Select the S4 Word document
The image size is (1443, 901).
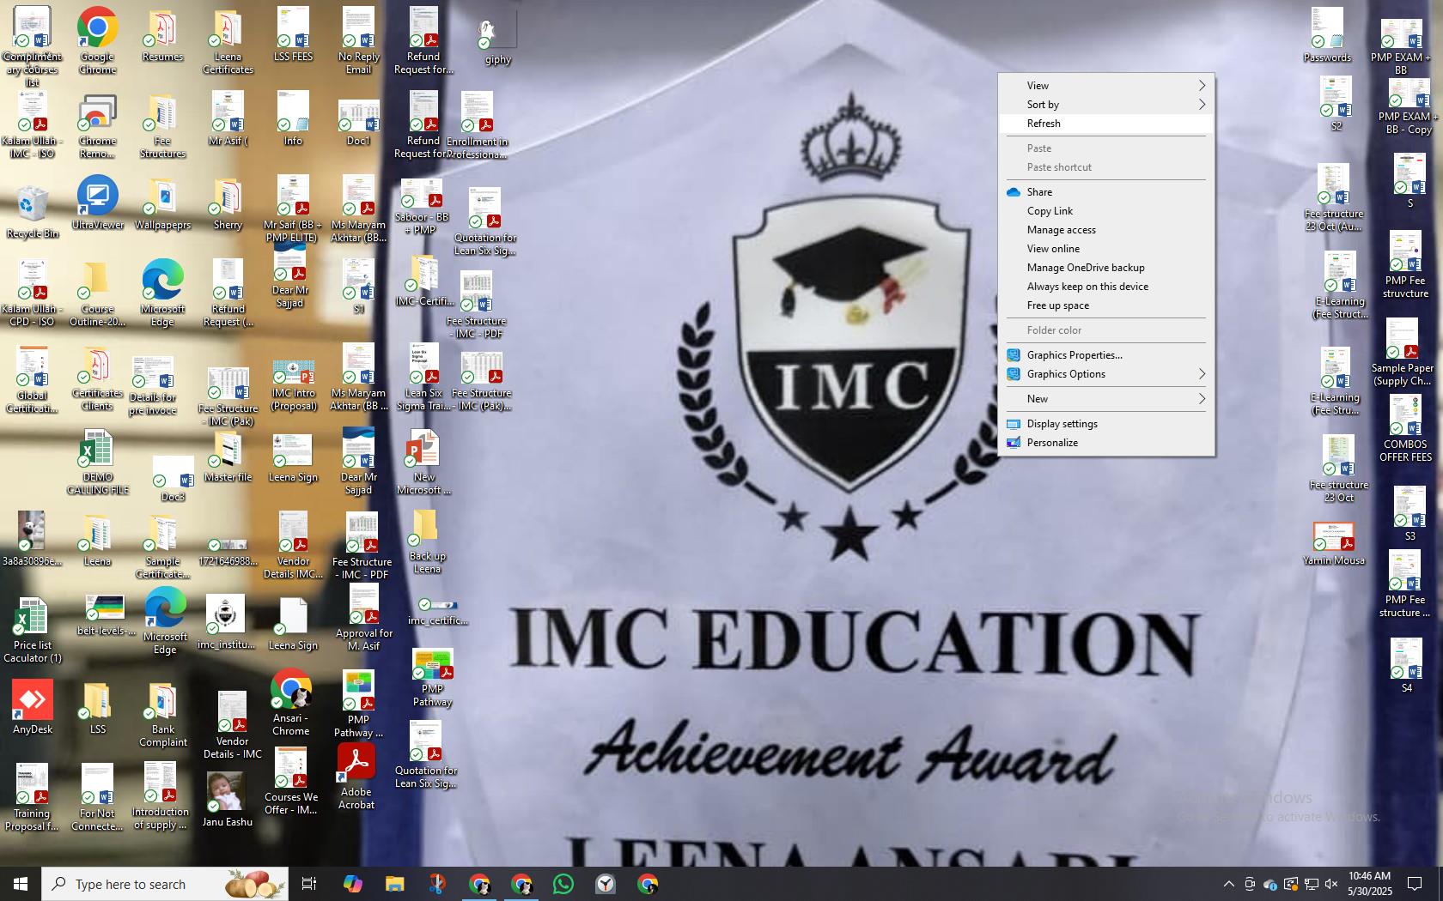click(1406, 665)
